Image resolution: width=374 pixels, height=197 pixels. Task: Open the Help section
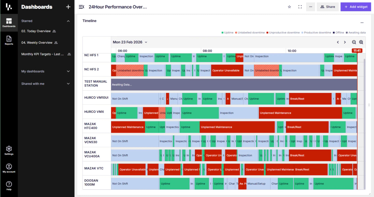9,186
